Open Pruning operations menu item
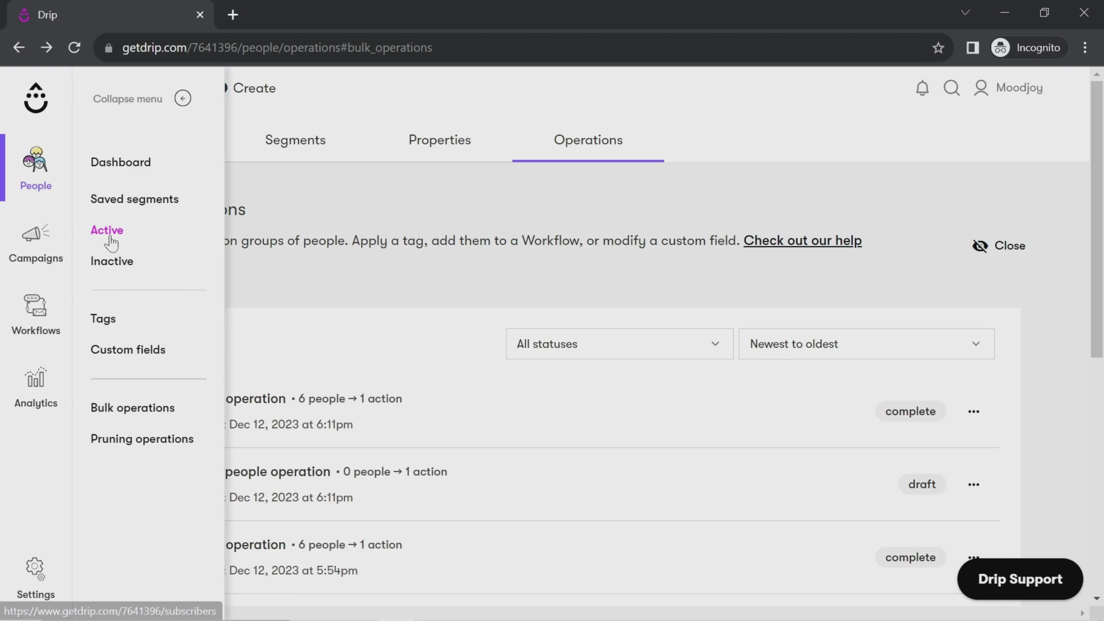The width and height of the screenshot is (1104, 621). click(142, 439)
